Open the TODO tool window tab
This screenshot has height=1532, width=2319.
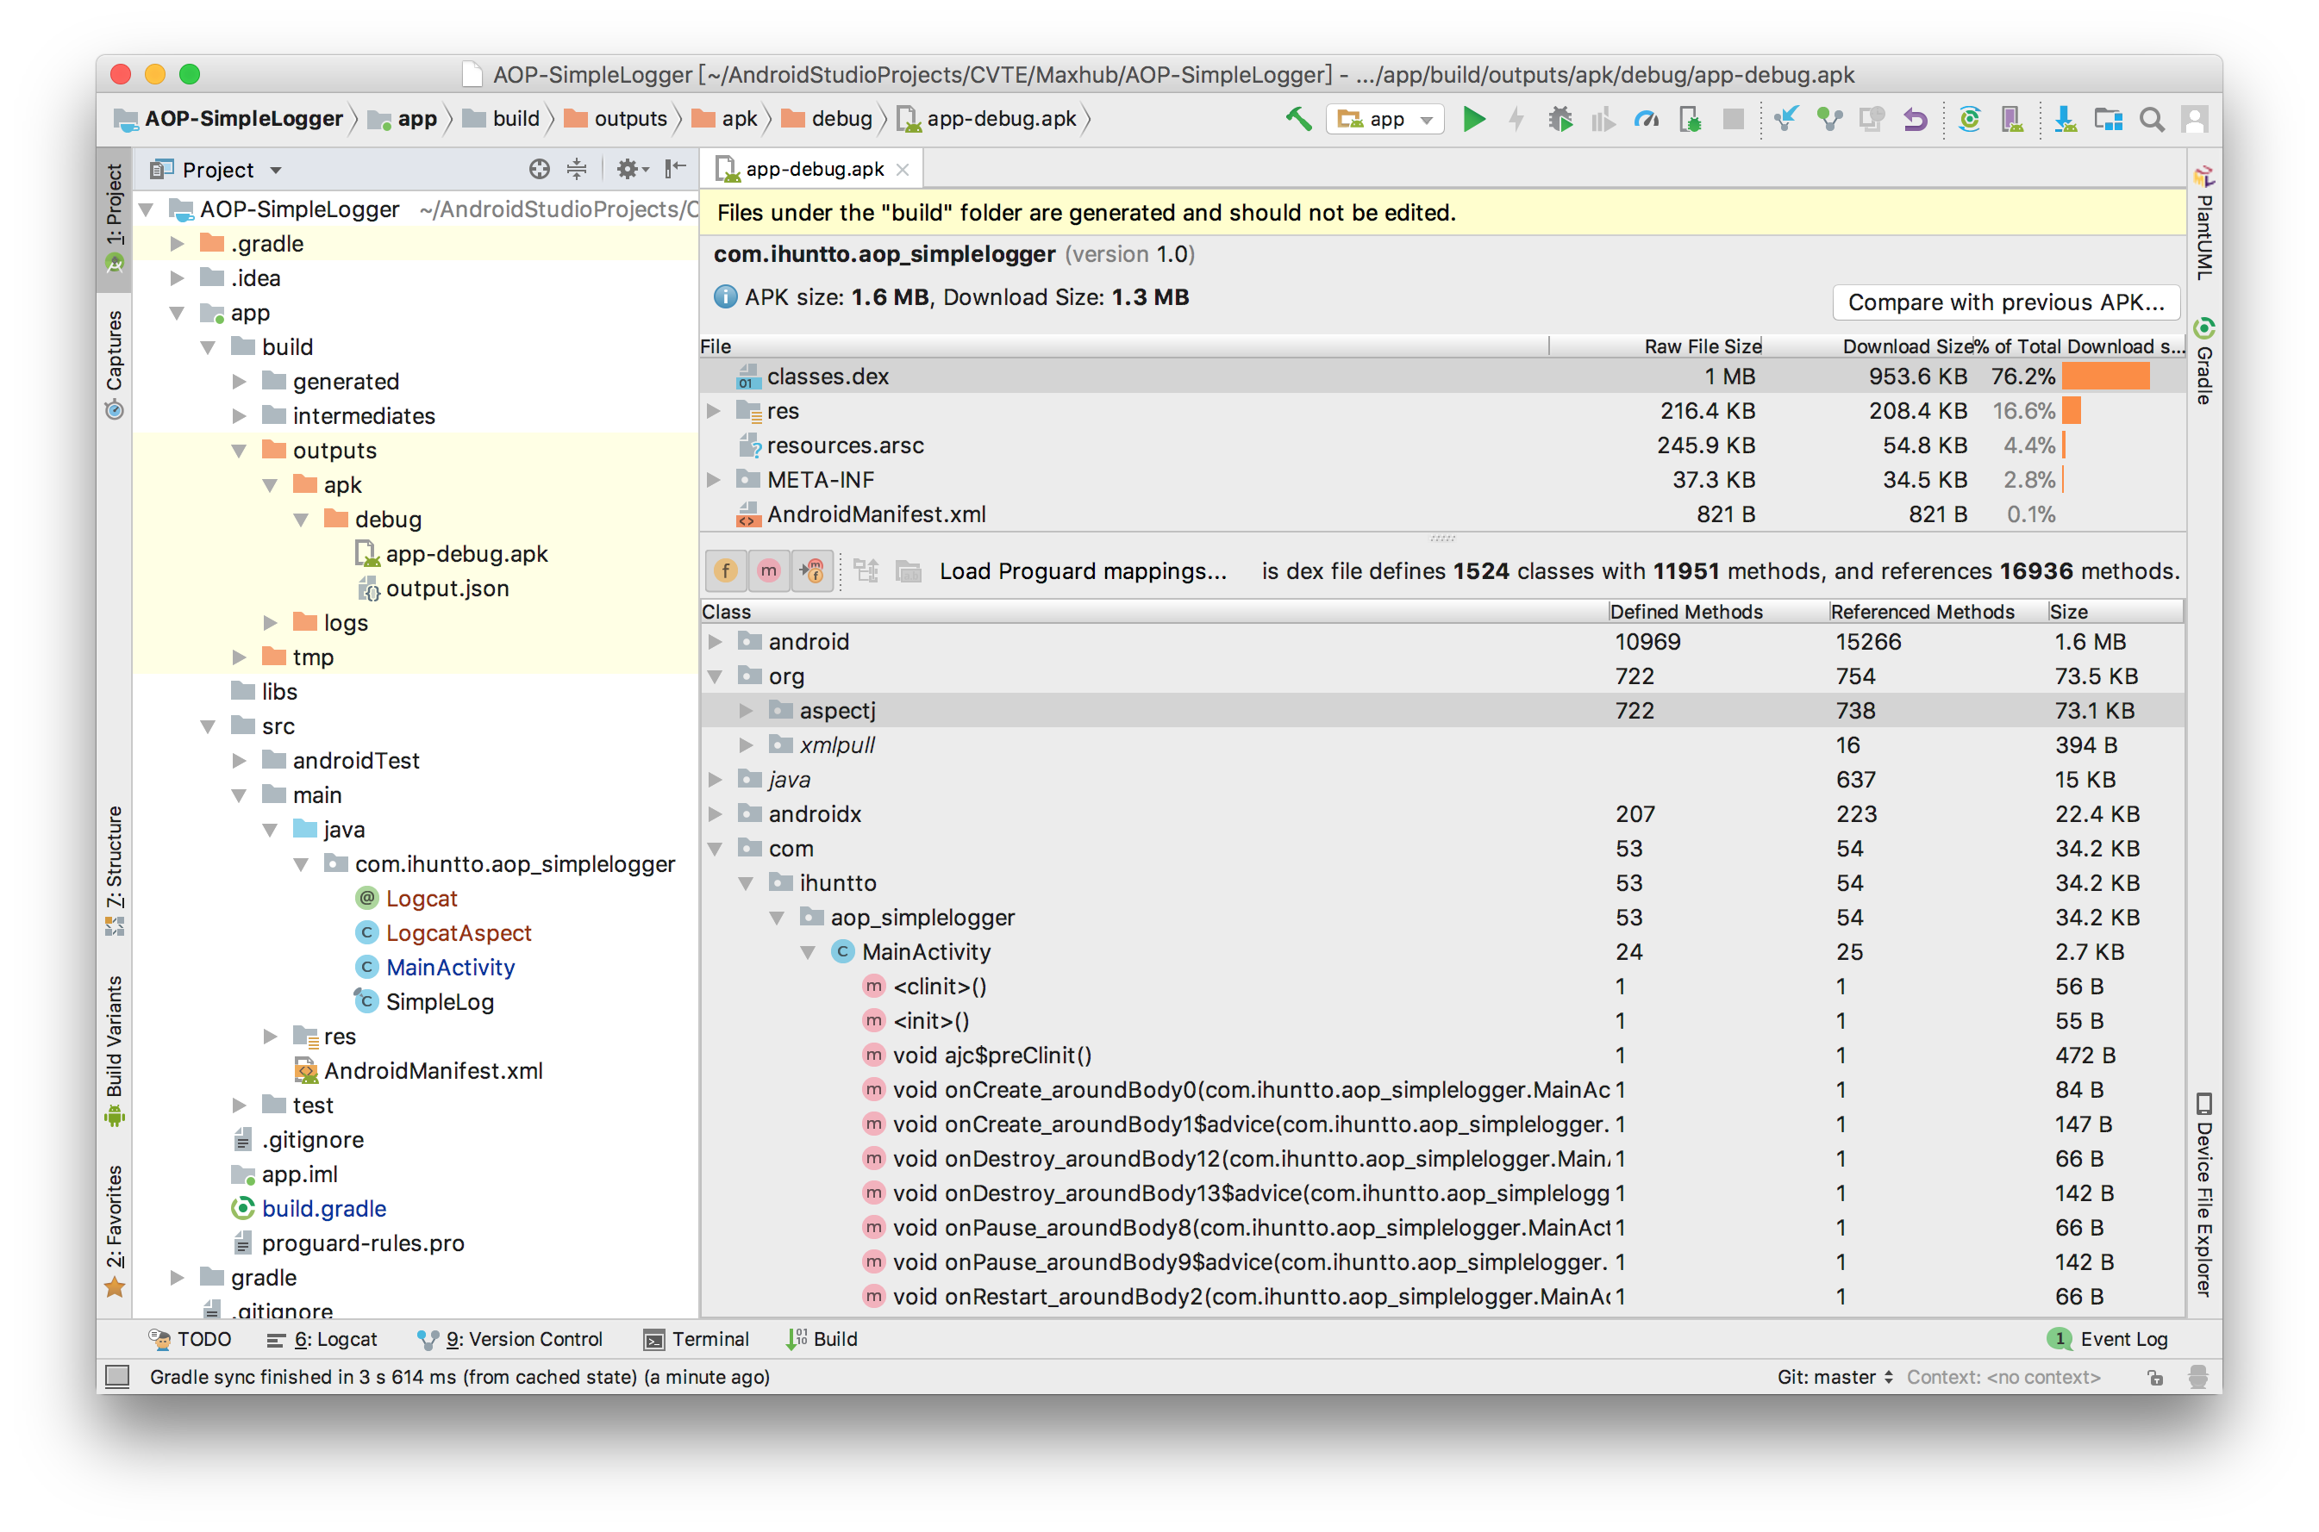[x=190, y=1338]
